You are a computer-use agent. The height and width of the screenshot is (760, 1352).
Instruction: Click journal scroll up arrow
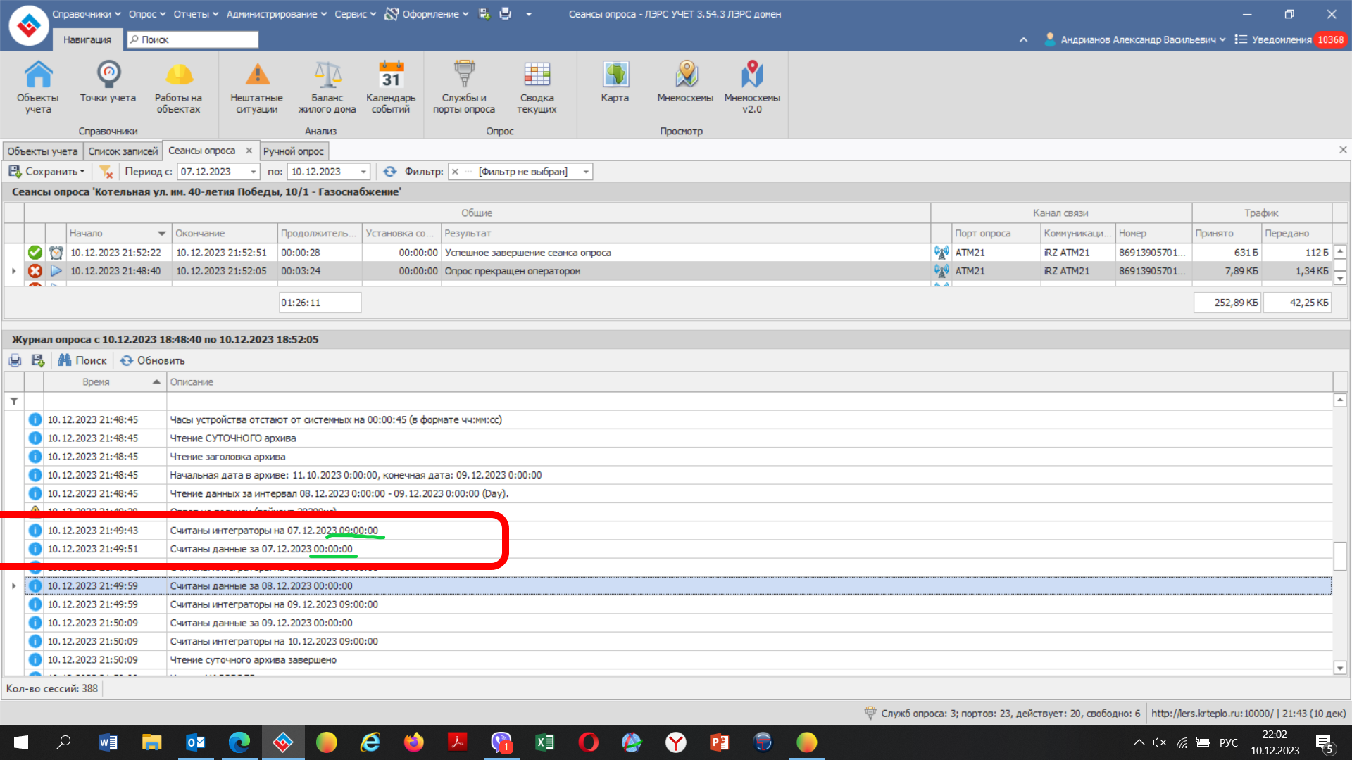tap(1340, 400)
